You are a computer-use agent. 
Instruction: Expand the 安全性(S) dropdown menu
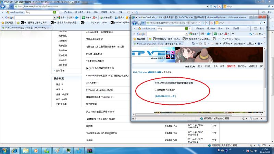point(238,44)
